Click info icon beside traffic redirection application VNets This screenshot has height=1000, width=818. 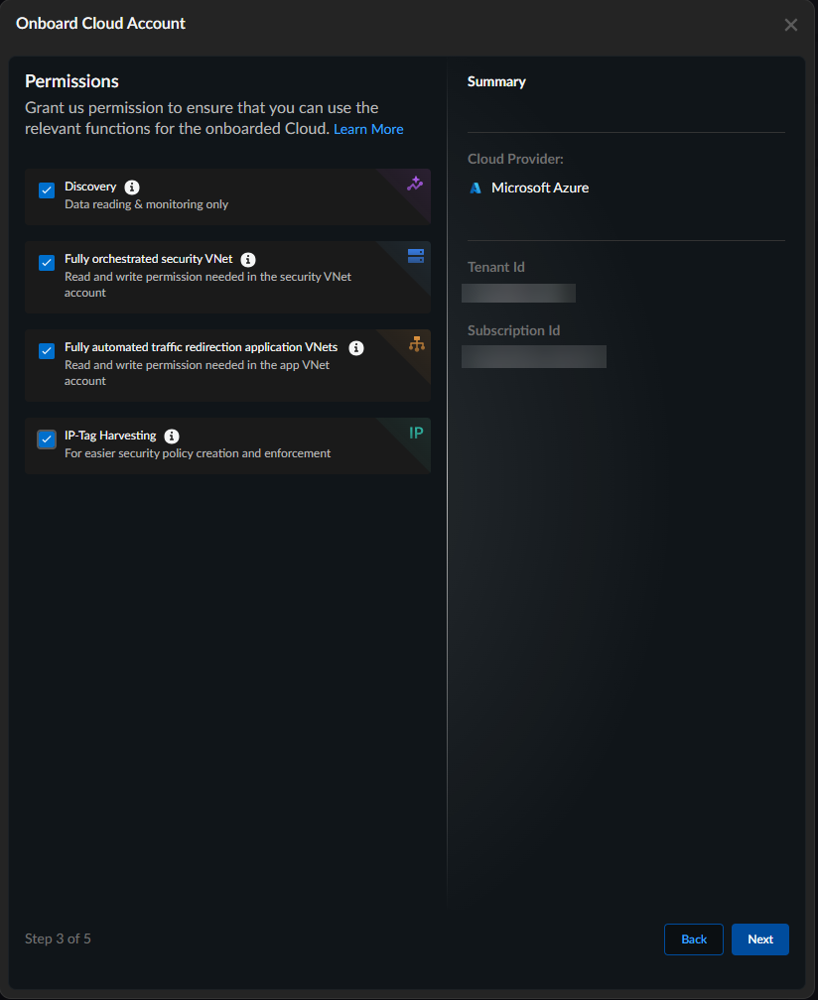tap(356, 348)
